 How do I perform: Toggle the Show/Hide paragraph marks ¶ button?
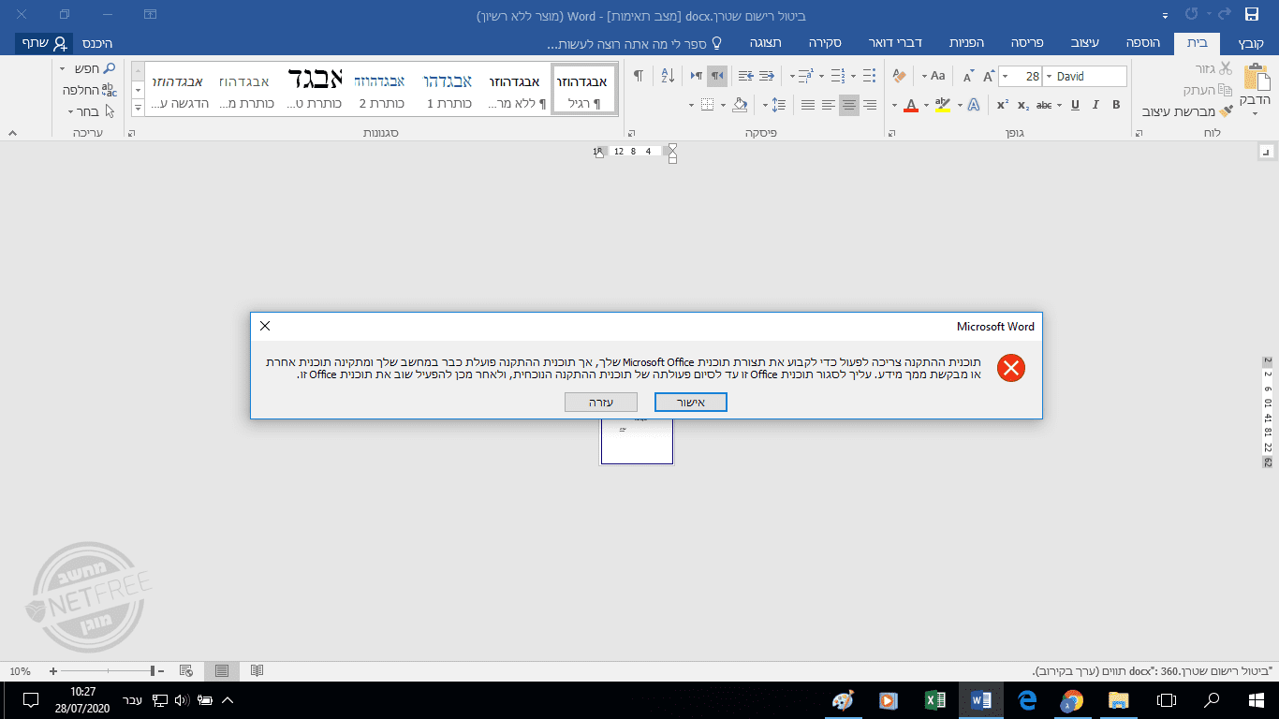638,77
